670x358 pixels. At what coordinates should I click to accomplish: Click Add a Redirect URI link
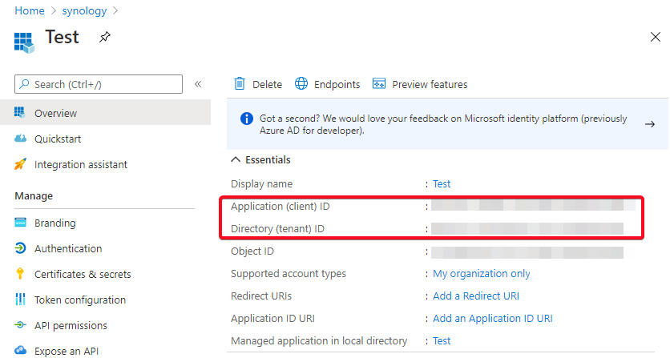pyautogui.click(x=475, y=296)
